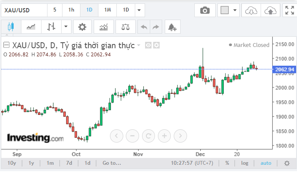Image resolution: width=297 pixels, height=172 pixels.
Task: Open chart properties gear icon
Action: (82, 26)
